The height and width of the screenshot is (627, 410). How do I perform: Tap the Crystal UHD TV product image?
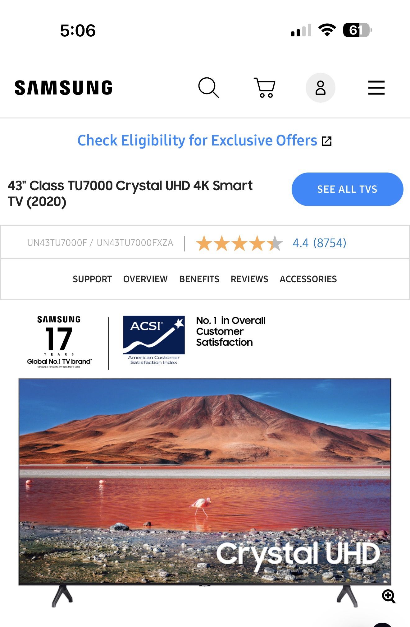pyautogui.click(x=205, y=482)
